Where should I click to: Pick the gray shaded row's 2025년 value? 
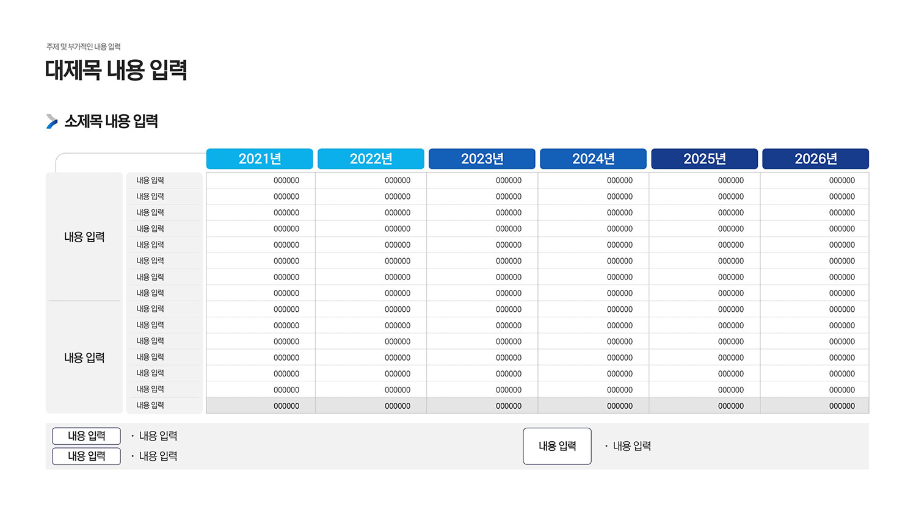731,406
